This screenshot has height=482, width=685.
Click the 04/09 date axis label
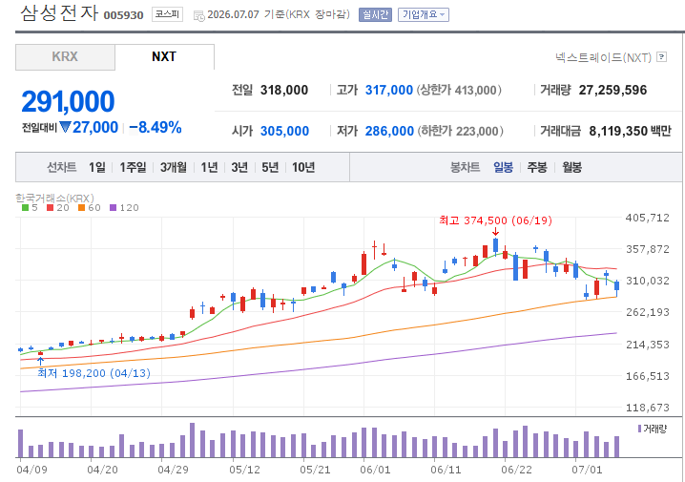(31, 471)
